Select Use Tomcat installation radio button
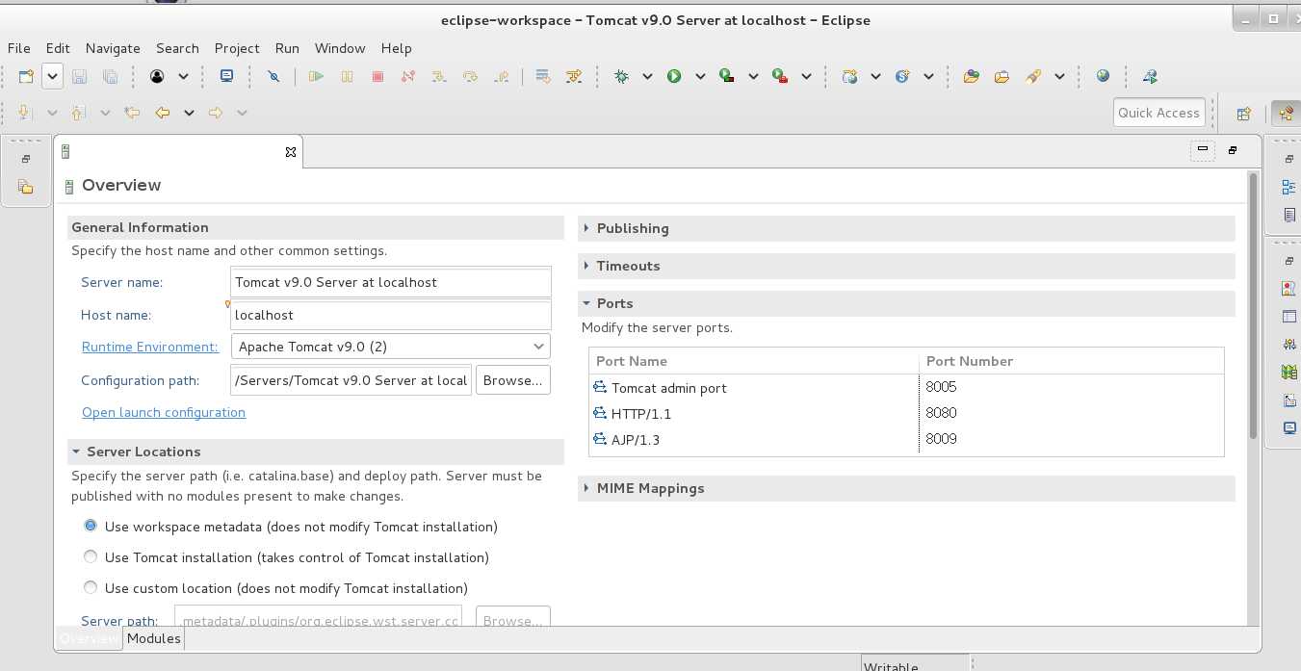This screenshot has width=1301, height=671. coord(91,556)
